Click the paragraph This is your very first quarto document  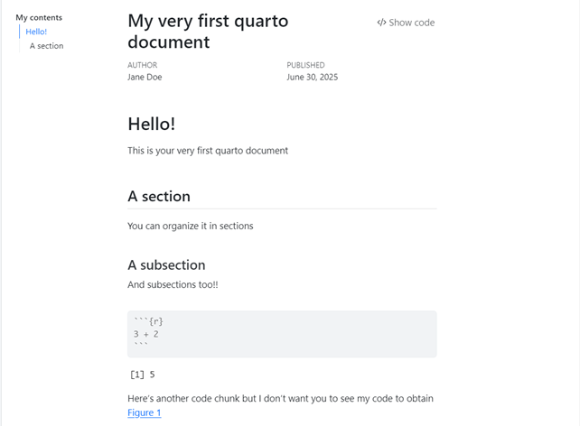208,151
